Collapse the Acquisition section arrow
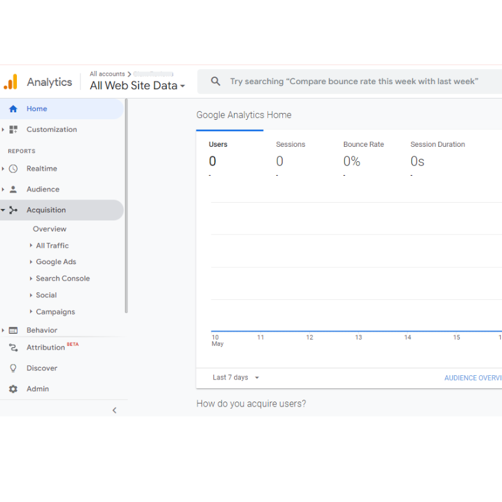Image resolution: width=502 pixels, height=502 pixels. [x=3, y=210]
